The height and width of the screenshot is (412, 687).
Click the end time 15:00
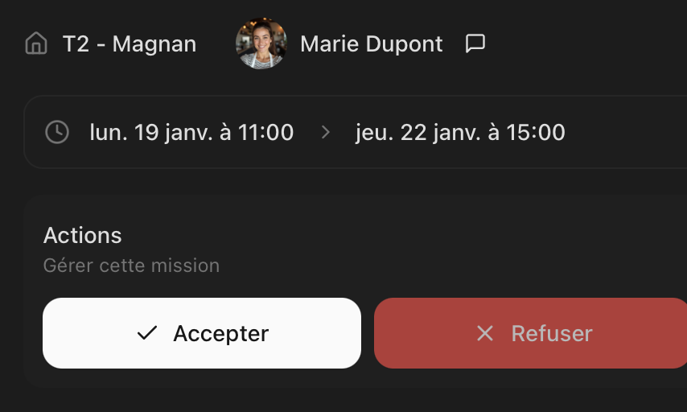537,132
